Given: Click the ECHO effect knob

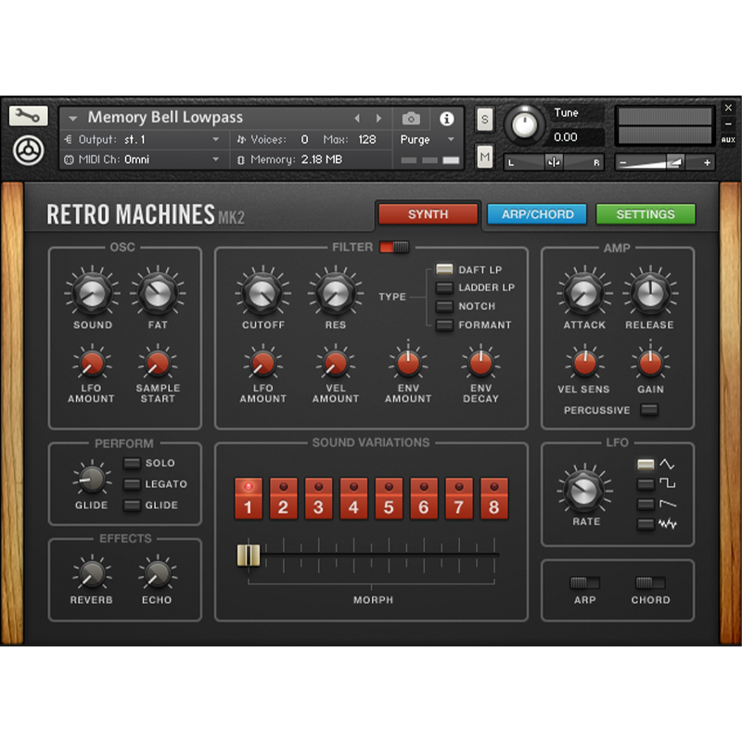Looking at the screenshot, I should click(157, 574).
